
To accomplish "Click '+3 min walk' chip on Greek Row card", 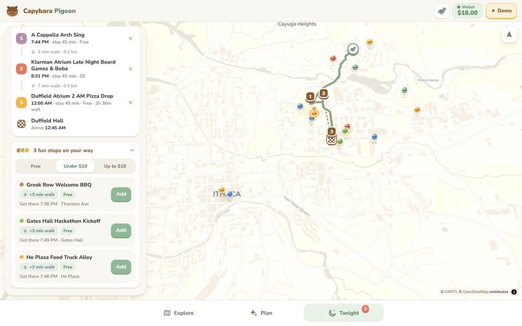I will pyautogui.click(x=39, y=195).
